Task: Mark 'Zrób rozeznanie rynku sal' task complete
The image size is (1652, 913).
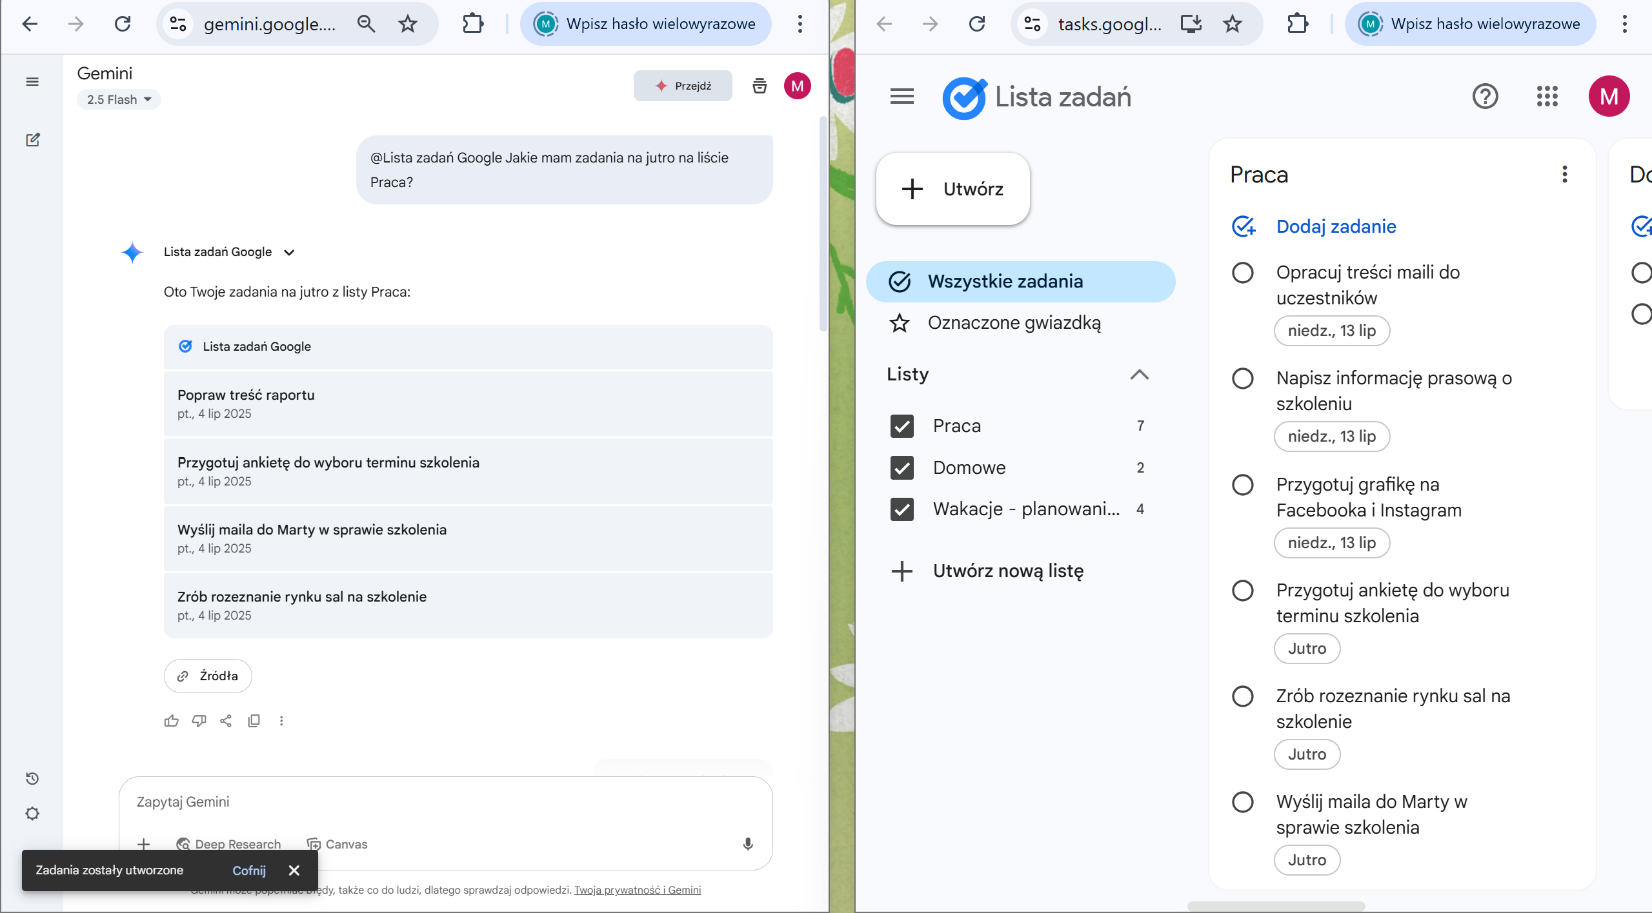Action: pyautogui.click(x=1242, y=696)
